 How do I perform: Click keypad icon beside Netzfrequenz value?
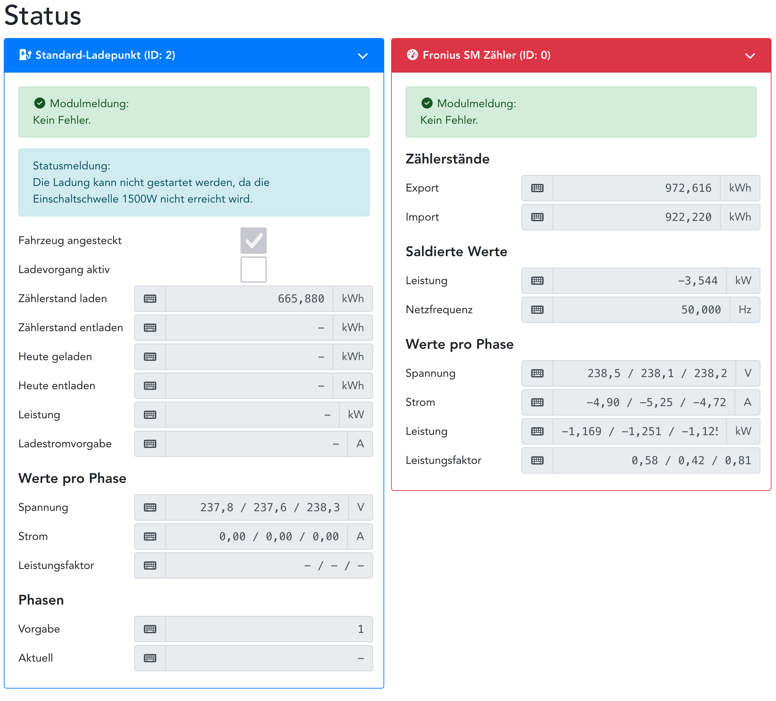click(537, 310)
